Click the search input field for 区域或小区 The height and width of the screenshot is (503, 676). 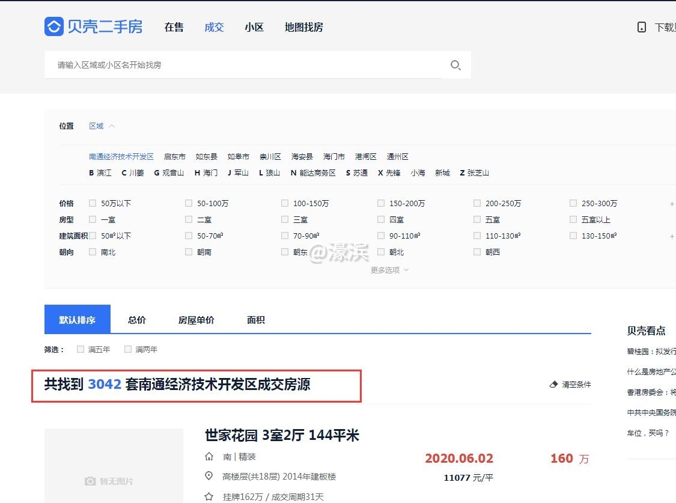pos(240,65)
